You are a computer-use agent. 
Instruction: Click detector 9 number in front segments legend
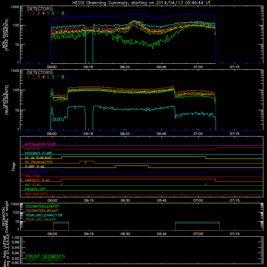tap(68, 13)
